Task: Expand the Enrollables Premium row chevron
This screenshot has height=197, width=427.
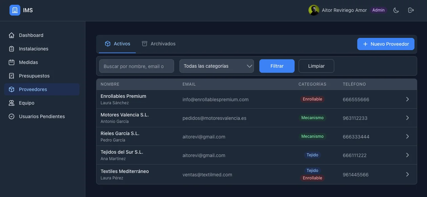Action: (x=407, y=99)
